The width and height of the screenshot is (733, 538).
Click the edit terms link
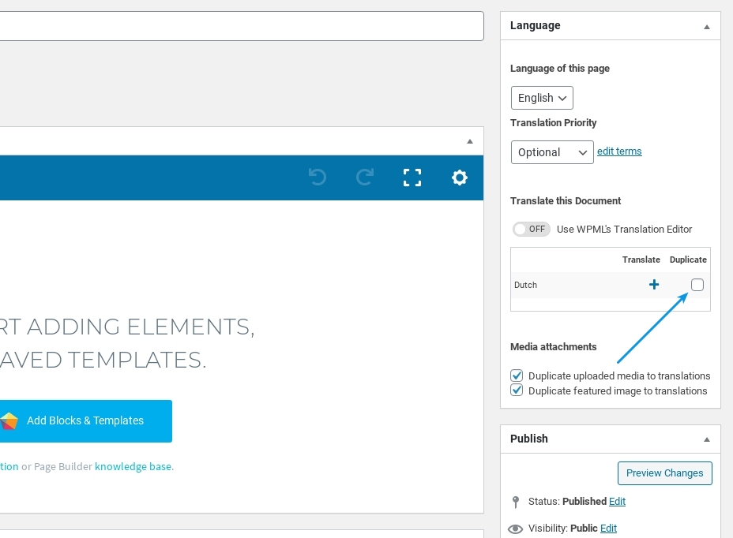(x=619, y=151)
